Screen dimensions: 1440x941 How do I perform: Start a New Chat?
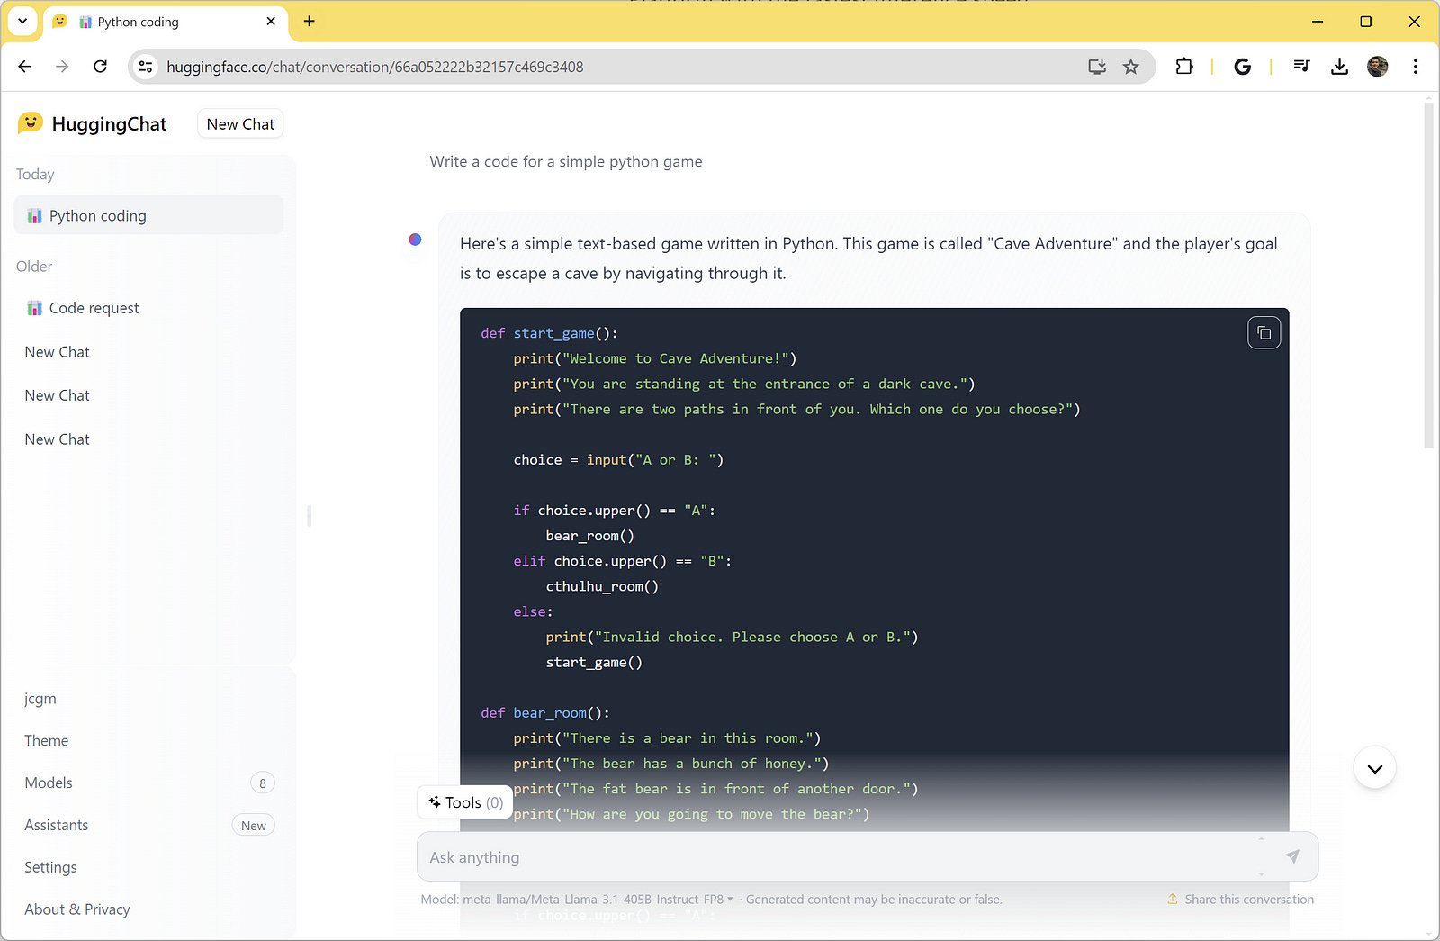click(x=239, y=123)
